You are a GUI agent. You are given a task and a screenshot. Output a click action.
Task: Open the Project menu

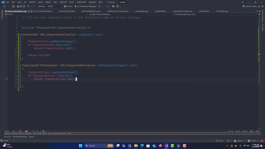(x=32, y=2)
